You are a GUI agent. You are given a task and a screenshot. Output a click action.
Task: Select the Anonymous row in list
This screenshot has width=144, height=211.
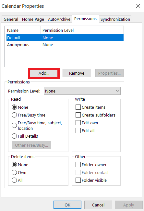65,45
